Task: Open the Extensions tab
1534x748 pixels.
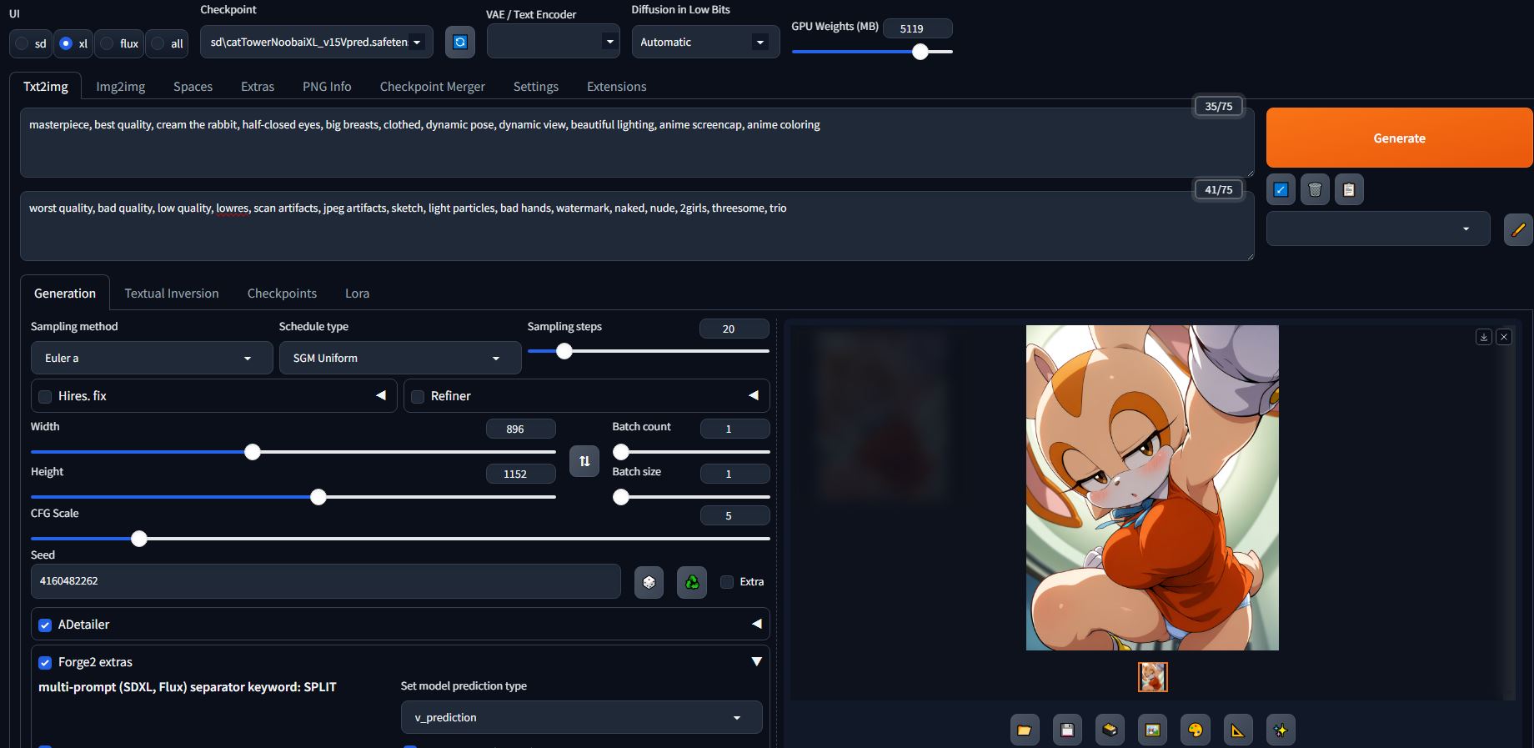Action: click(x=617, y=87)
